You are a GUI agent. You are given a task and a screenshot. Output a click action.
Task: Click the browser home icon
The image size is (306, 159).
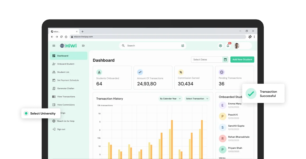[66, 37]
